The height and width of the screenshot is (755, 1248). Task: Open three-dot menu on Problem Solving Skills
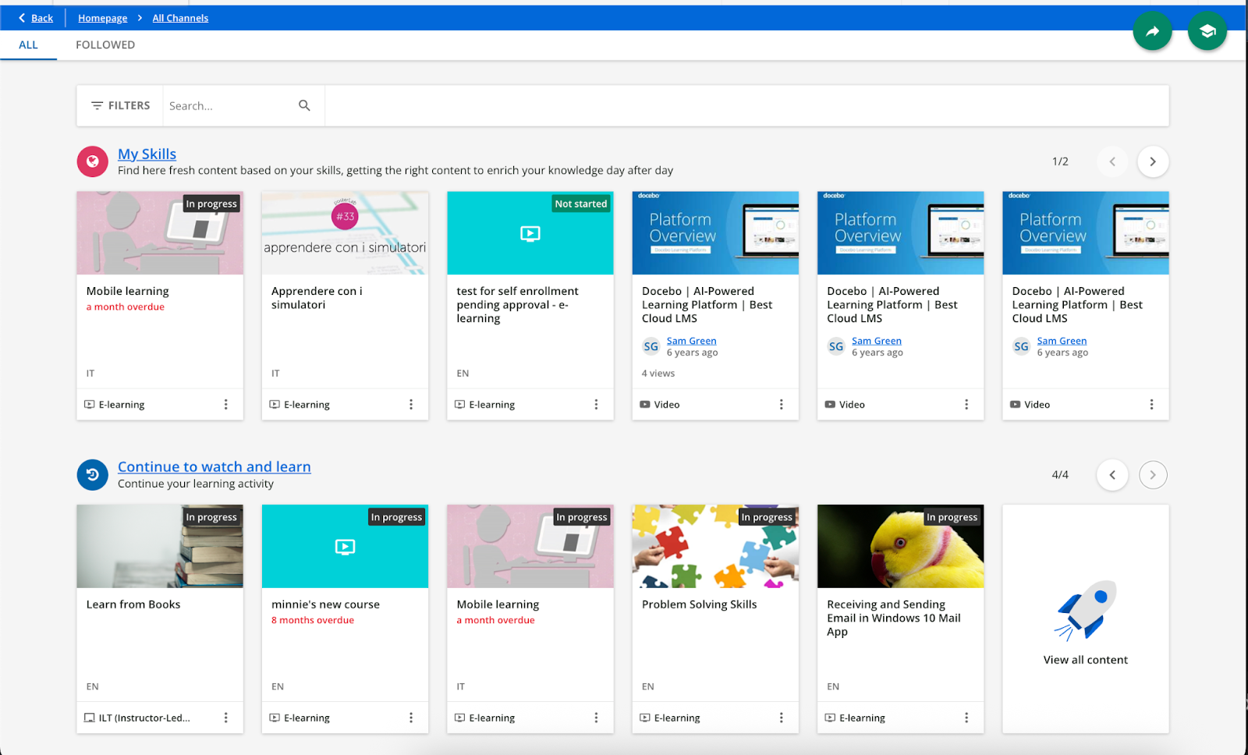click(781, 718)
